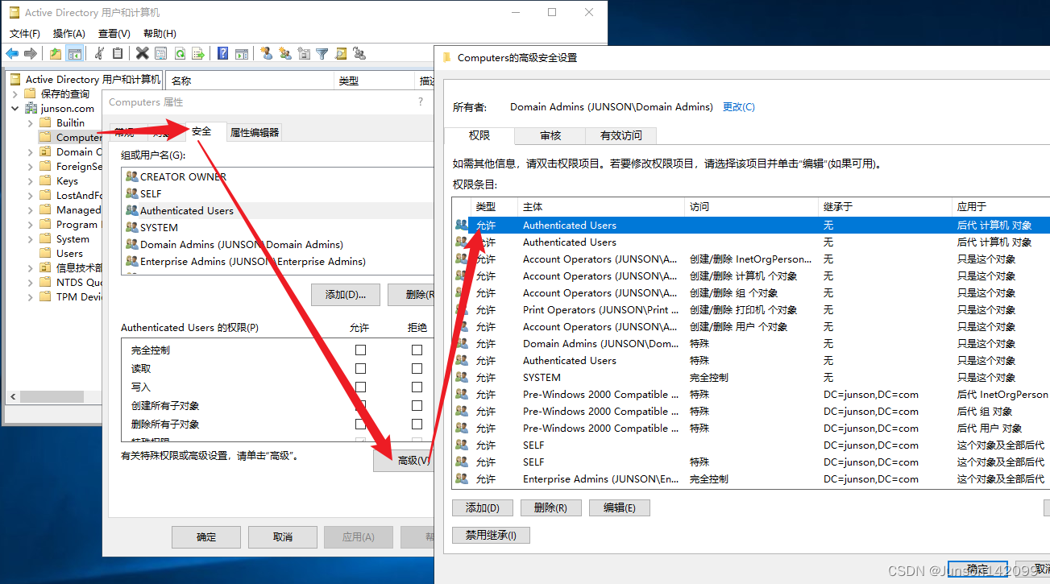The width and height of the screenshot is (1050, 584).
Task: Check the 拒绝 box for 创建所有子对象
Action: 417,405
